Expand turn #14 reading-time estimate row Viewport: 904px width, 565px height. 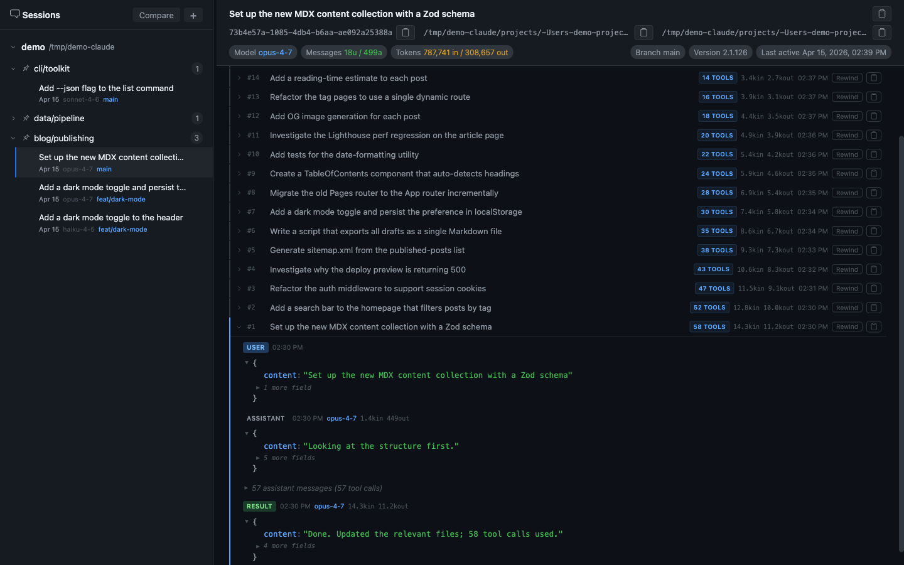[x=239, y=78]
